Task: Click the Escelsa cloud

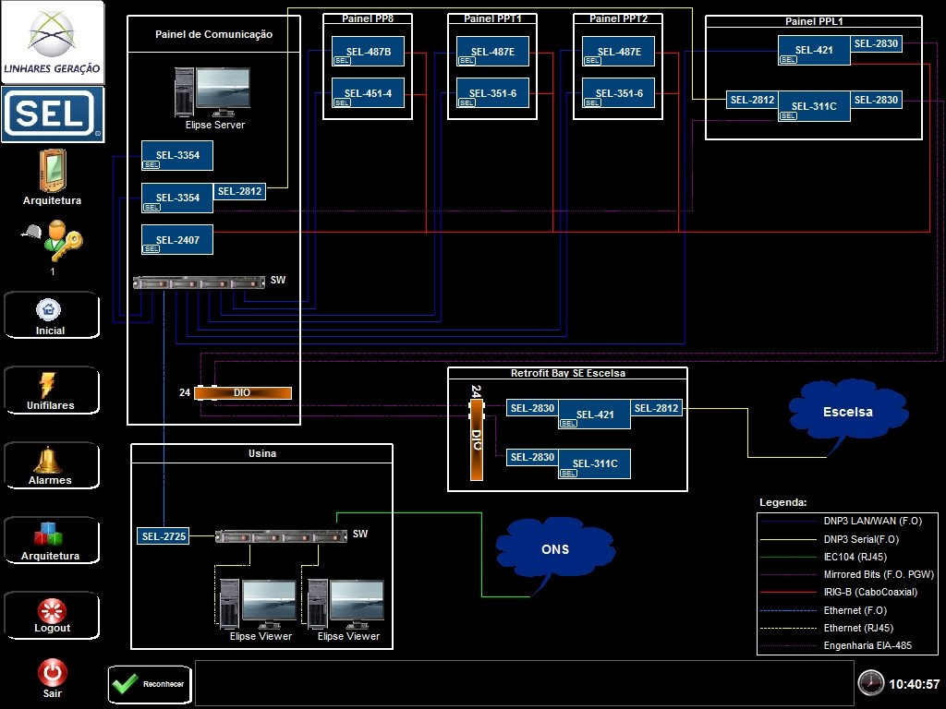Action: pos(848,412)
